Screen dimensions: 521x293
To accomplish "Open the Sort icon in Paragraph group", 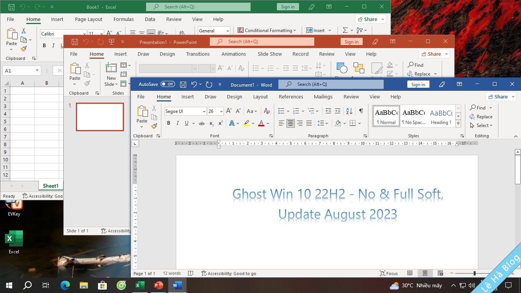I will point(349,111).
